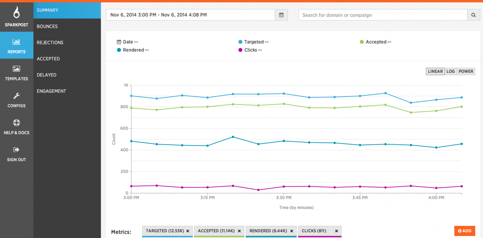Switch chart scale to Linear
483x238 pixels.
(435, 72)
